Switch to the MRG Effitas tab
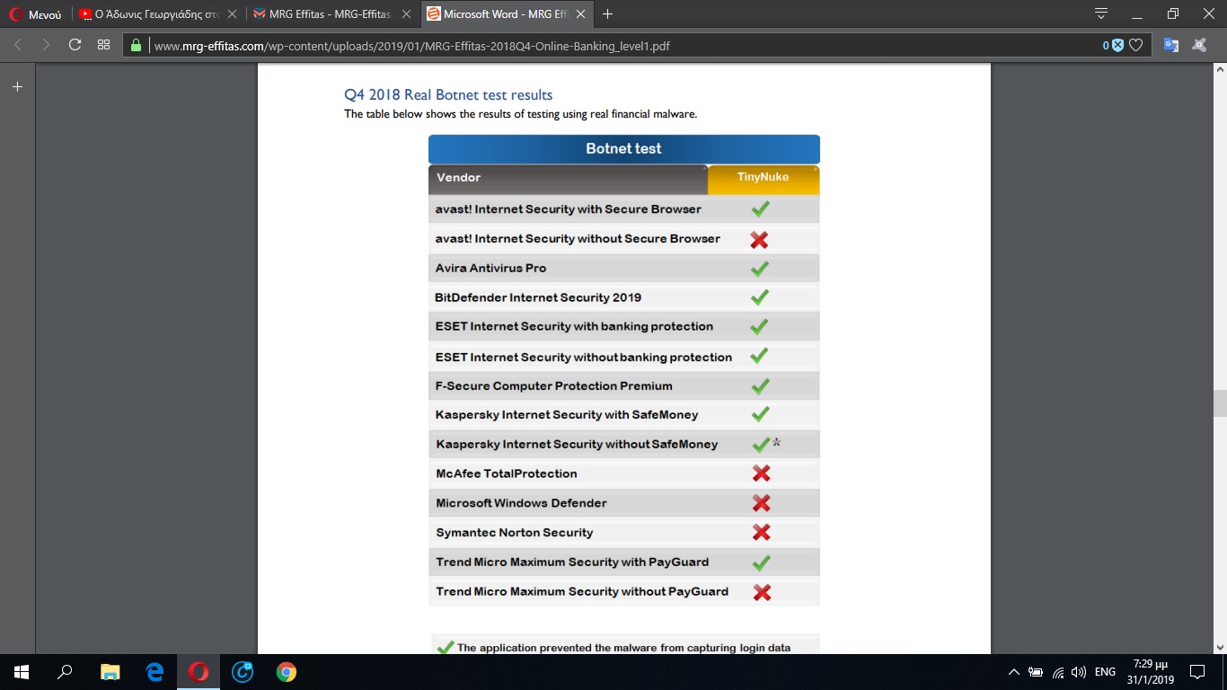The height and width of the screenshot is (690, 1227). pos(325,14)
